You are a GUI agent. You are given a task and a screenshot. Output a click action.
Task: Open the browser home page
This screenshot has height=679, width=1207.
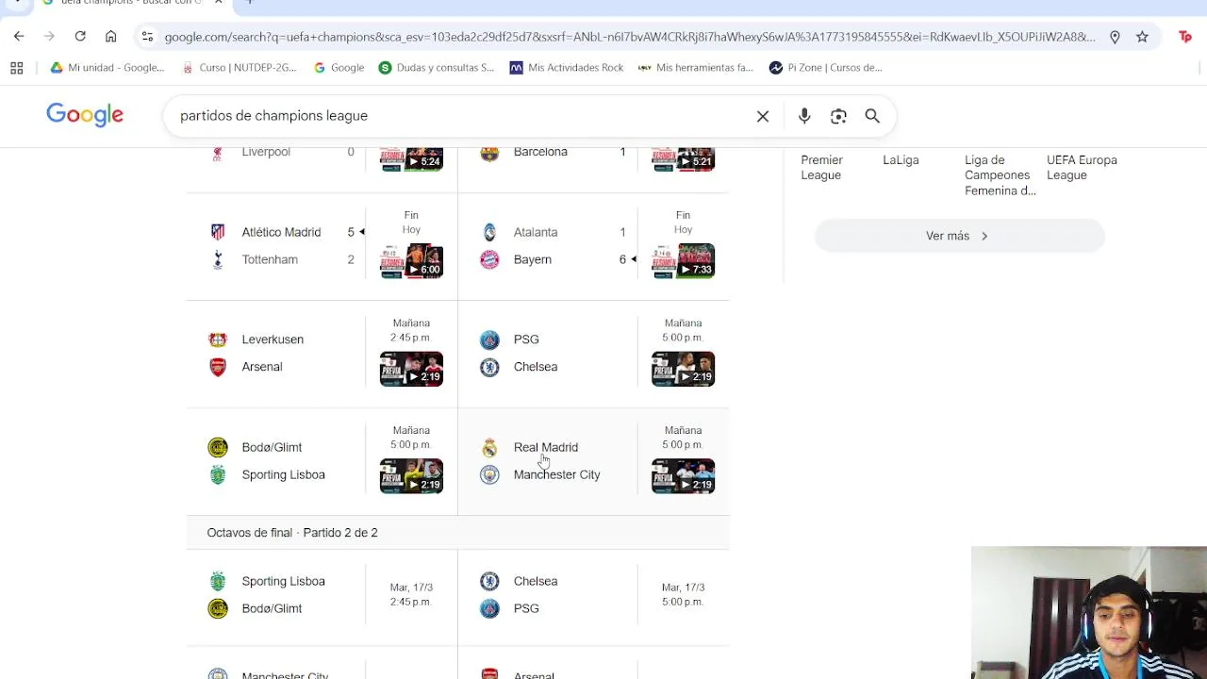(x=111, y=36)
